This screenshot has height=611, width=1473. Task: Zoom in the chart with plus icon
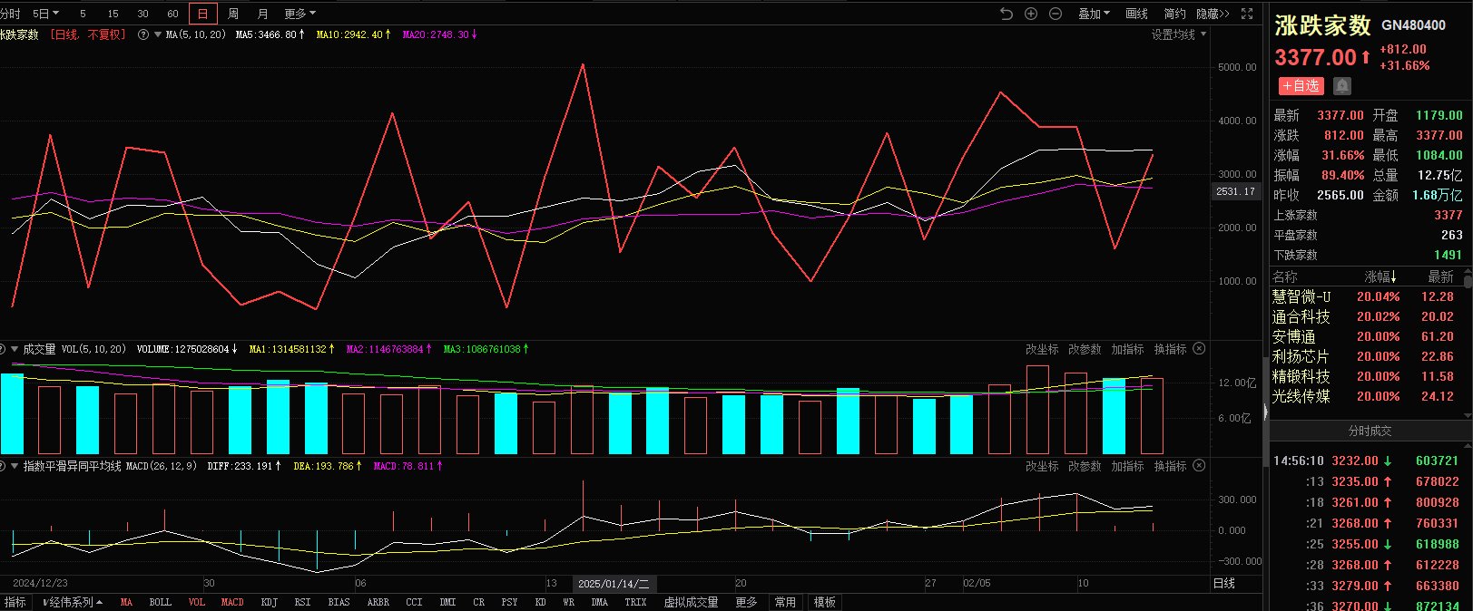pyautogui.click(x=1031, y=14)
